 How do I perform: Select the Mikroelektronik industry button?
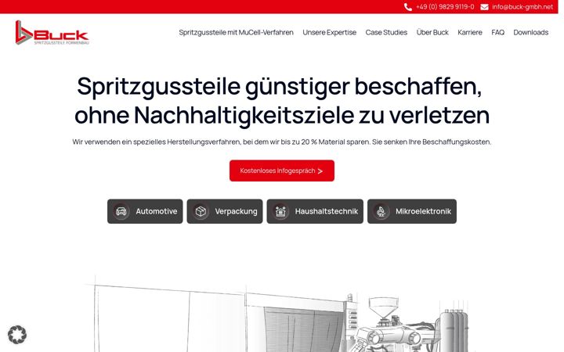coord(412,211)
